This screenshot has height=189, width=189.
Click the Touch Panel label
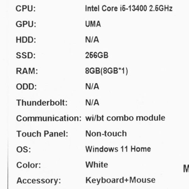tap(42, 134)
